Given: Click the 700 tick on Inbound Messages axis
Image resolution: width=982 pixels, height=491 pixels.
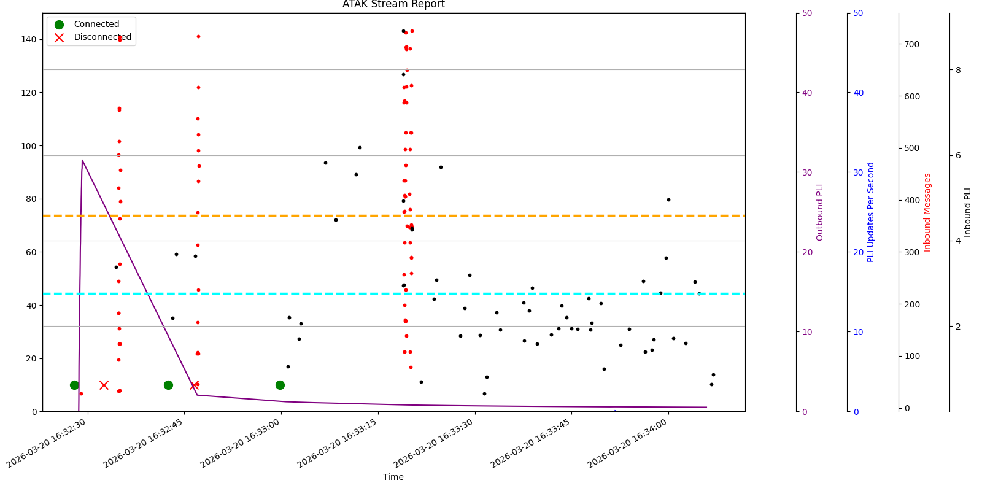Looking at the screenshot, I should click(911, 44).
